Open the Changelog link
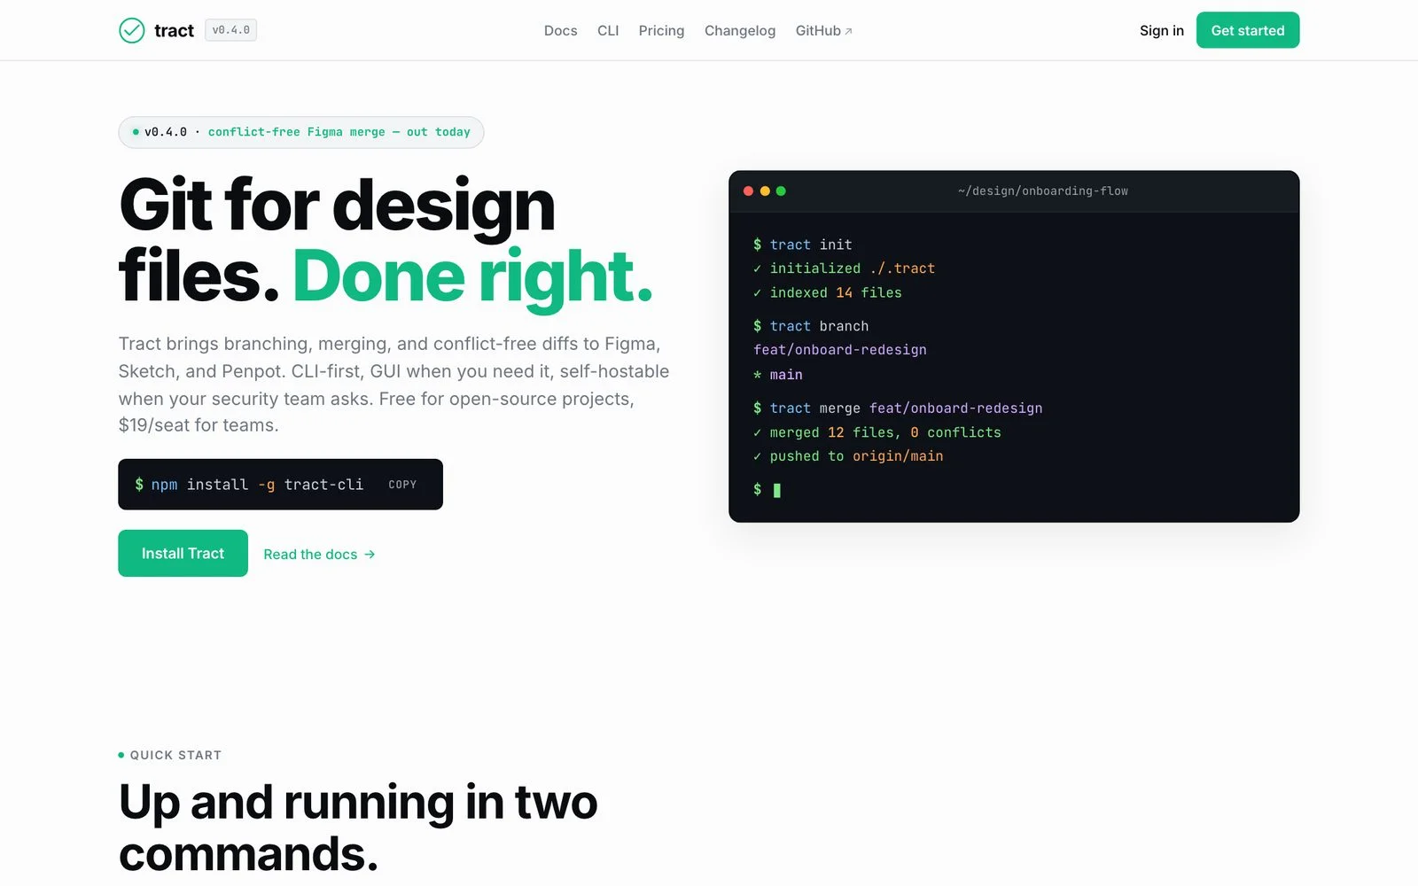This screenshot has width=1418, height=886. [x=740, y=31]
